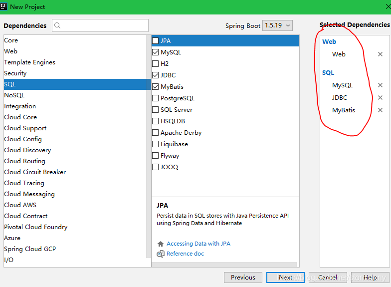Remove Web from selected dependencies
391x287 pixels.
(380, 54)
